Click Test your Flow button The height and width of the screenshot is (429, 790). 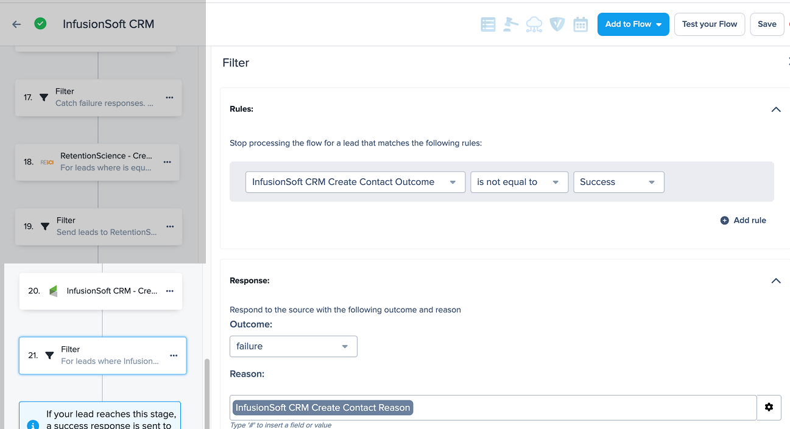pos(710,24)
